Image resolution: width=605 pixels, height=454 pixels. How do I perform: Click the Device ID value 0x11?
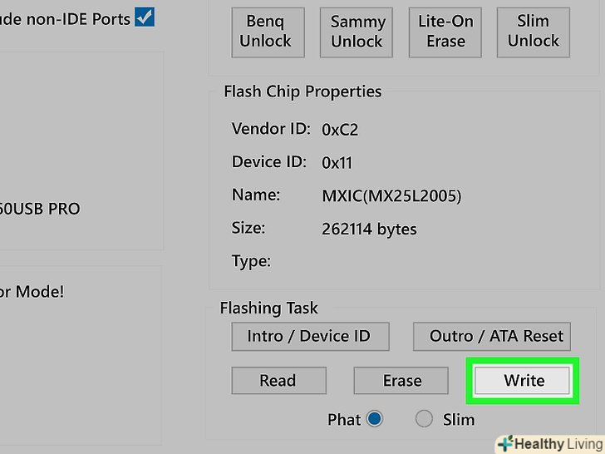coord(337,163)
